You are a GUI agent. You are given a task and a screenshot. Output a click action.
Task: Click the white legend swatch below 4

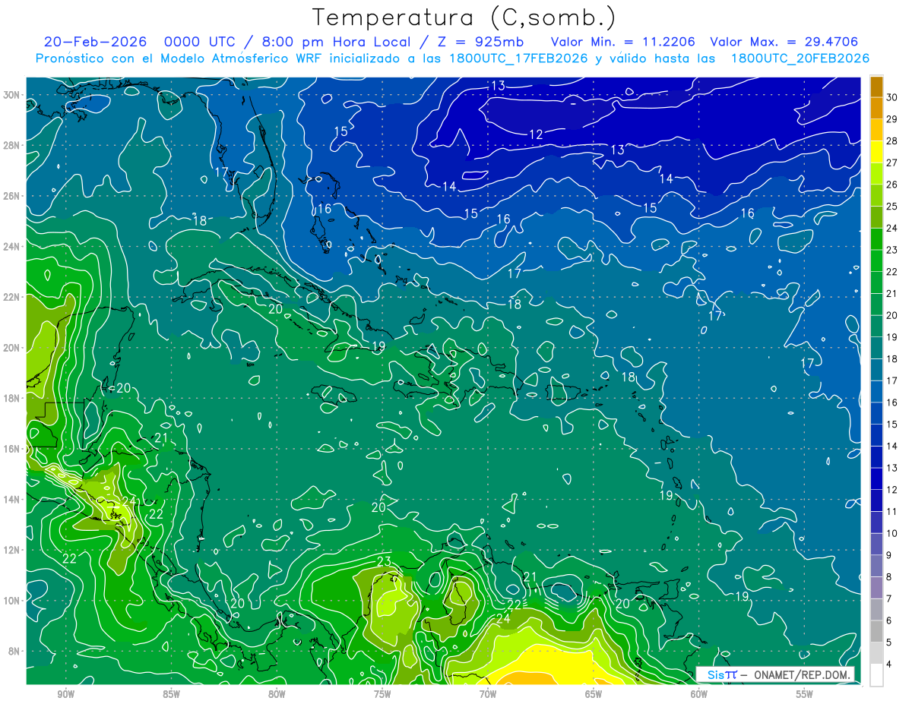876,675
